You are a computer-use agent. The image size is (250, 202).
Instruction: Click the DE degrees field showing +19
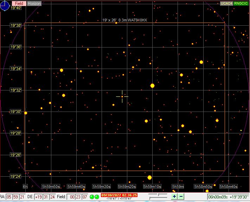(x=39, y=197)
